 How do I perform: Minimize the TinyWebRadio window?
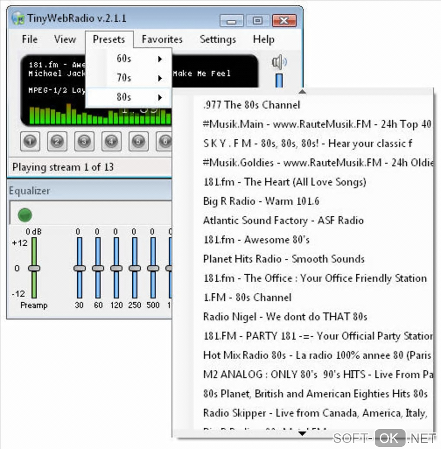pos(231,21)
